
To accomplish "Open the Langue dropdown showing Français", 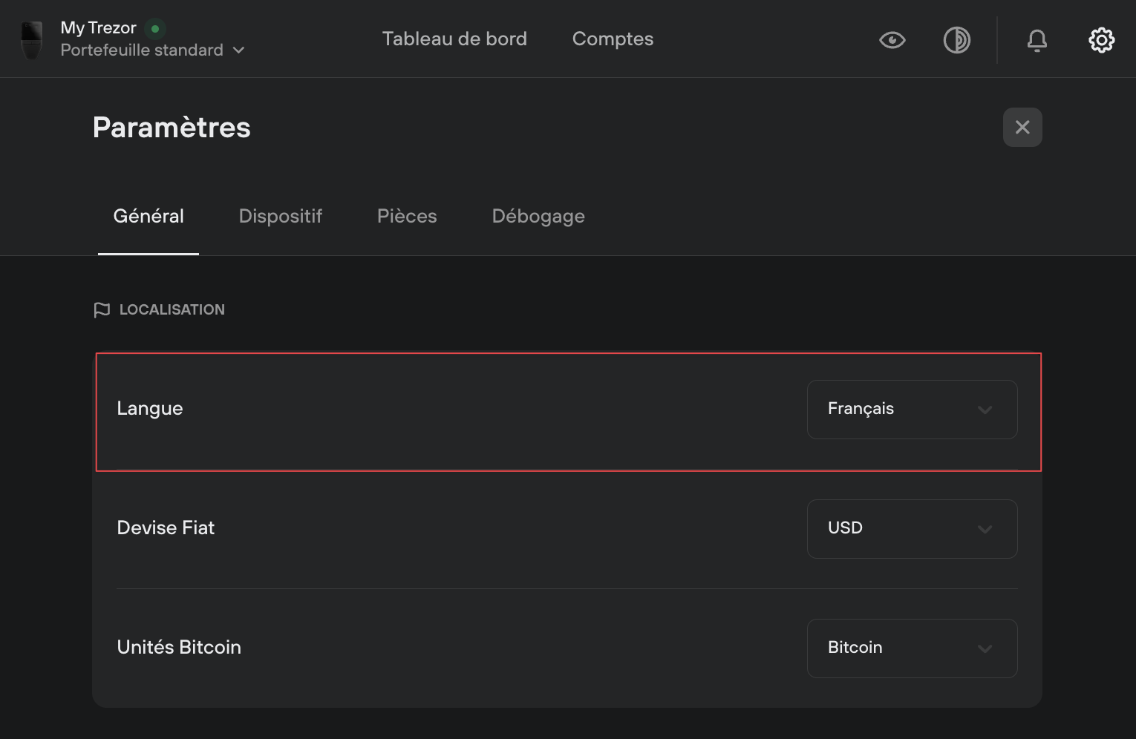I will point(912,410).
